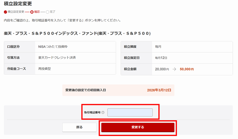Click the NISAつみたて投資枠 account value
The image size is (238, 139).
tap(55, 47)
